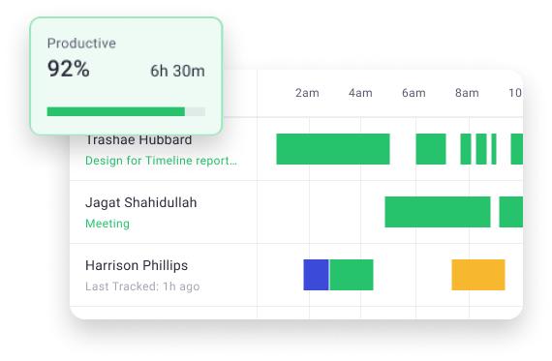
Task: Click Trashae's green block starting at 6am
Action: [x=431, y=149]
